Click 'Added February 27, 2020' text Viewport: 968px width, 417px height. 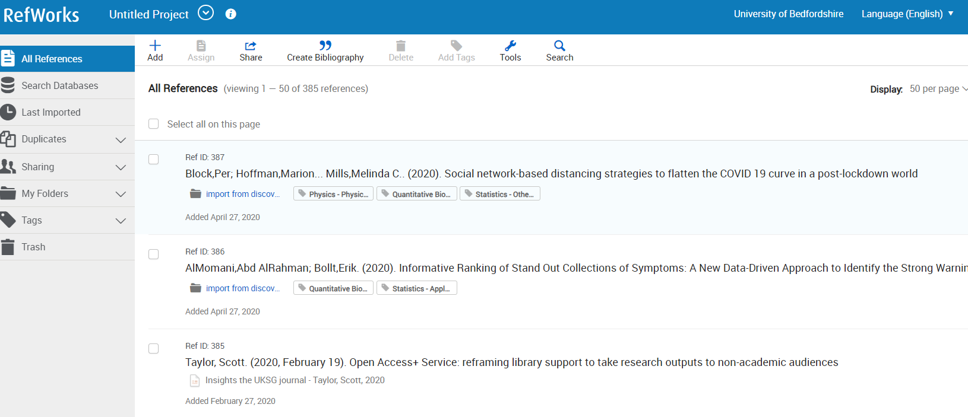[x=230, y=401]
